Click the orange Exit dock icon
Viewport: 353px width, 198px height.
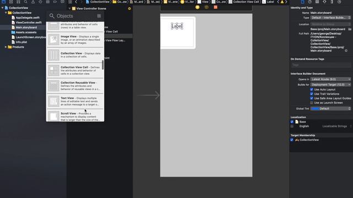(216, 7)
